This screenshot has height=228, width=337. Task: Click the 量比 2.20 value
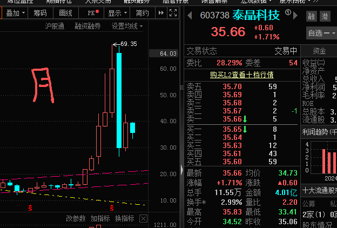tap(290, 202)
